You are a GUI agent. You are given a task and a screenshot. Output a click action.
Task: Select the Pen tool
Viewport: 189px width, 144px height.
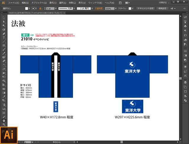click(x=4, y=33)
